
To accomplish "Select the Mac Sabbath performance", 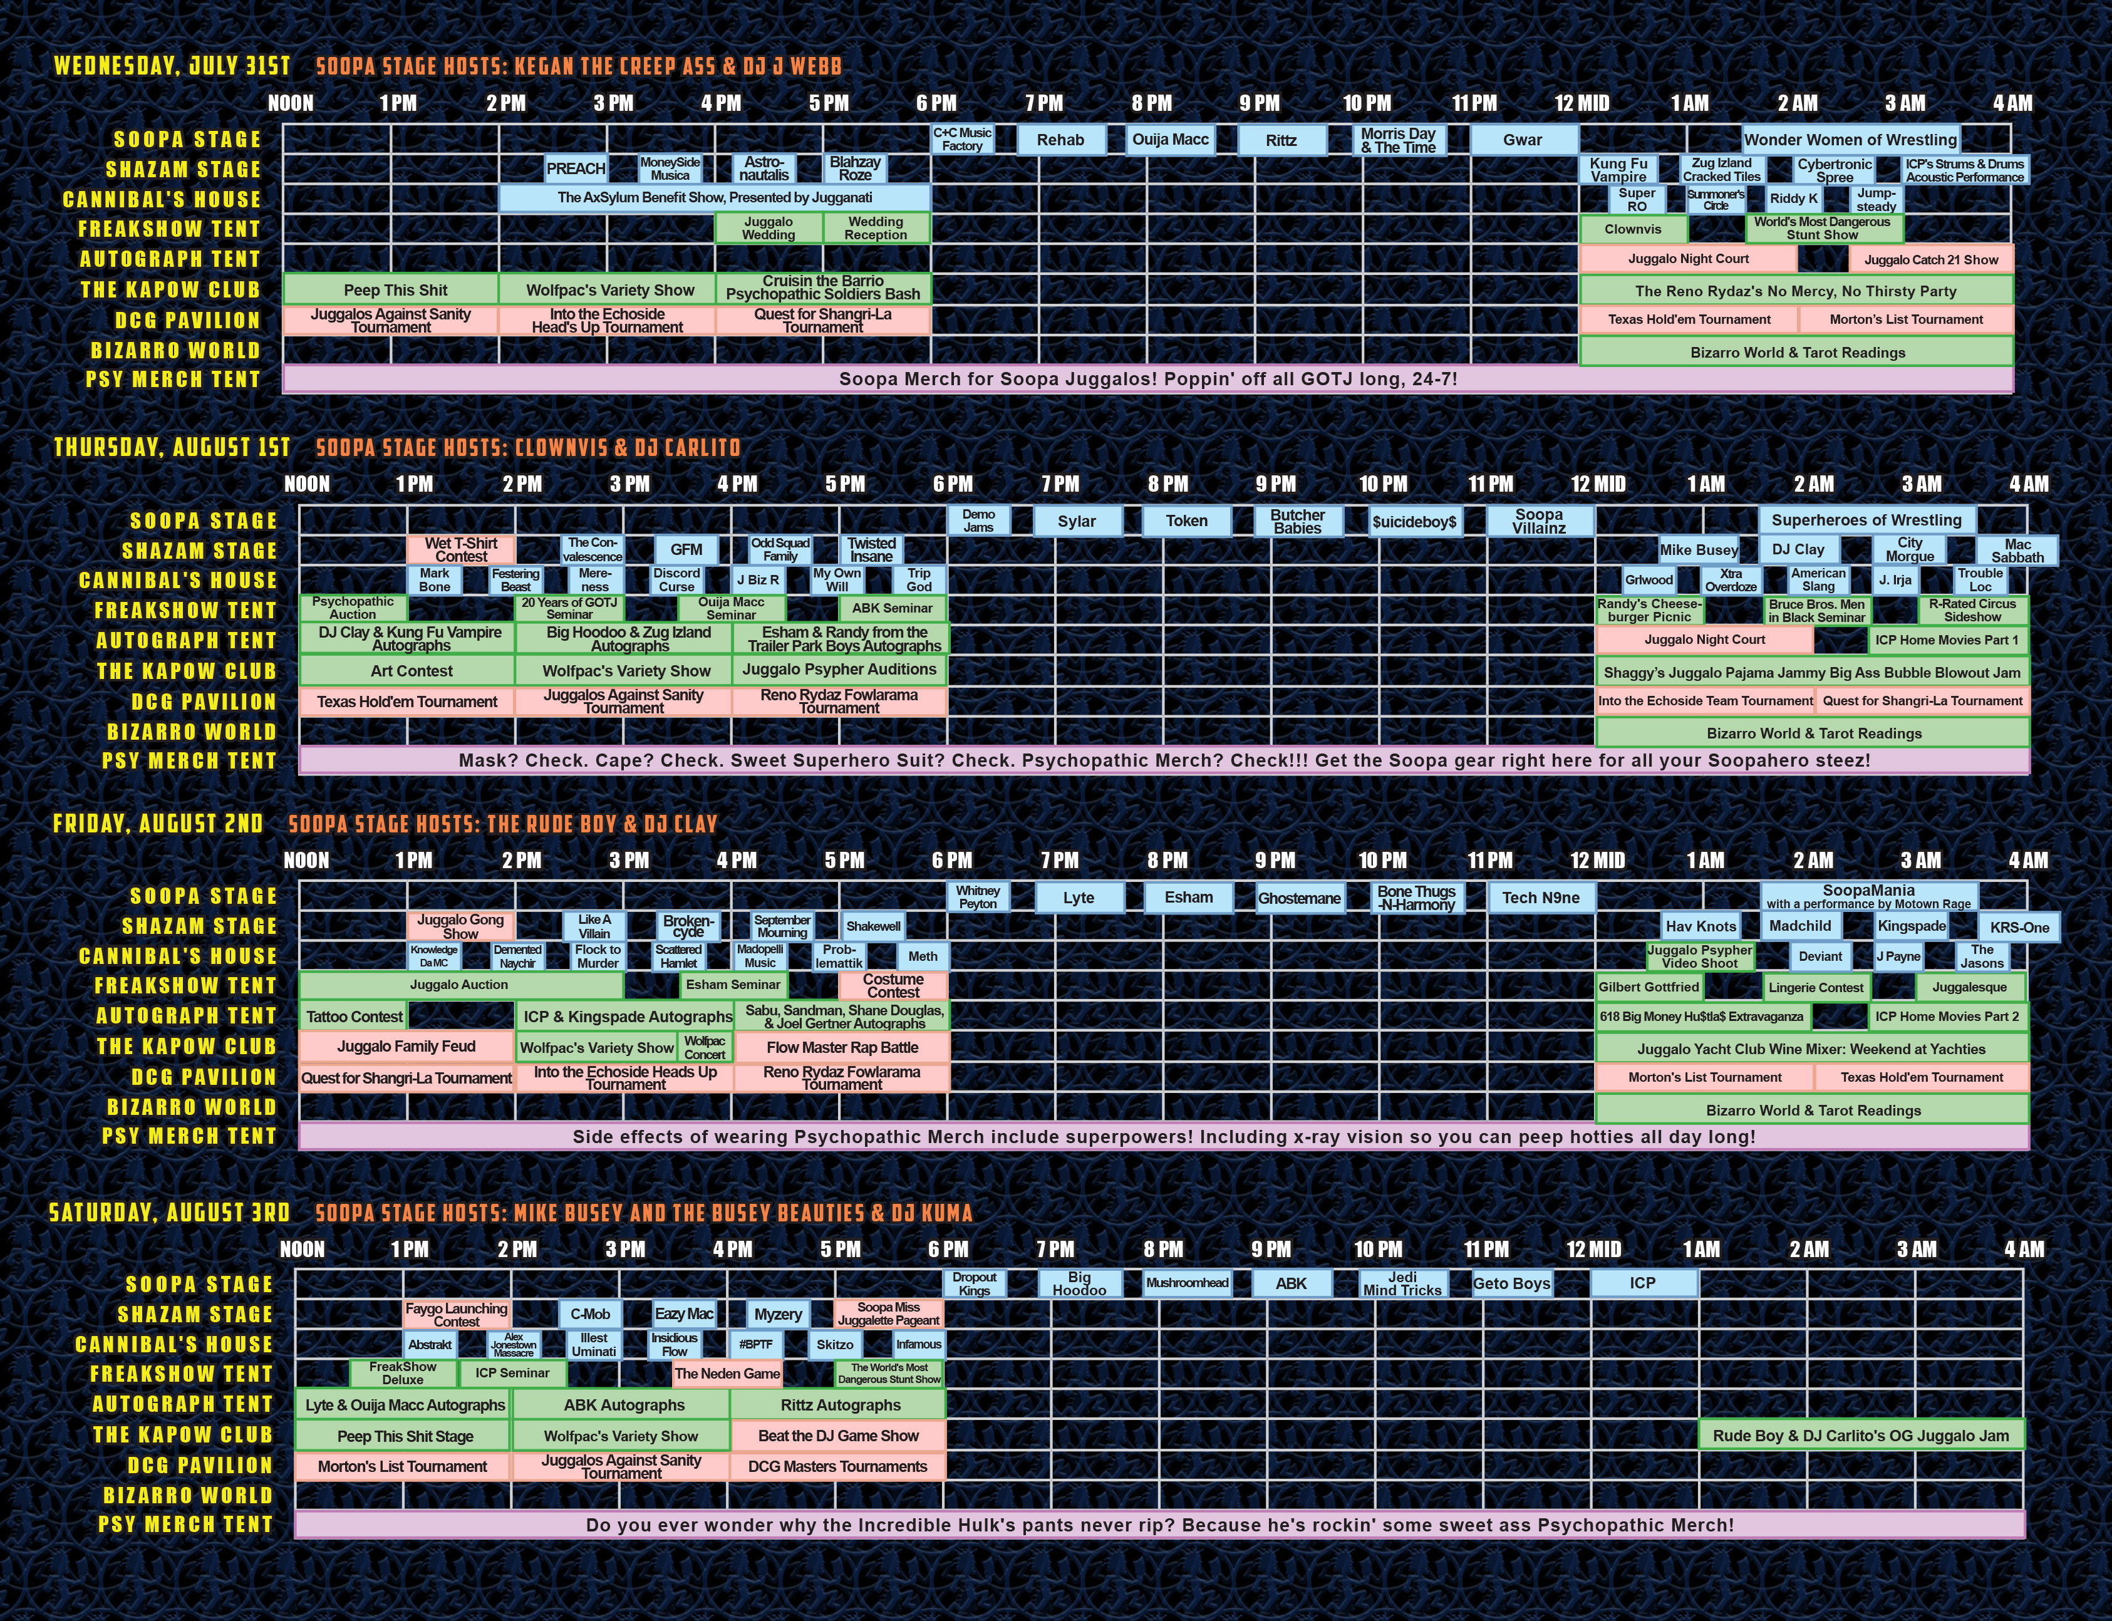I will (2017, 551).
